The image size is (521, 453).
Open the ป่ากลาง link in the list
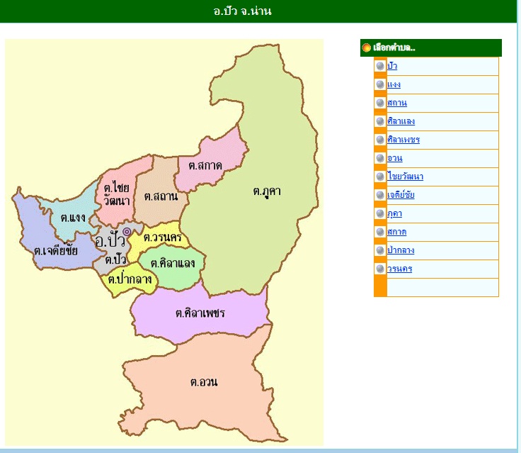click(401, 250)
